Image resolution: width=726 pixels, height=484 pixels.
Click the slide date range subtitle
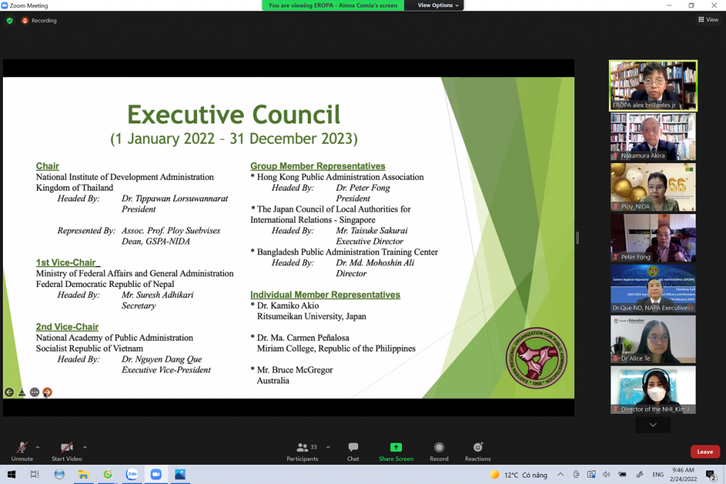pos(234,139)
